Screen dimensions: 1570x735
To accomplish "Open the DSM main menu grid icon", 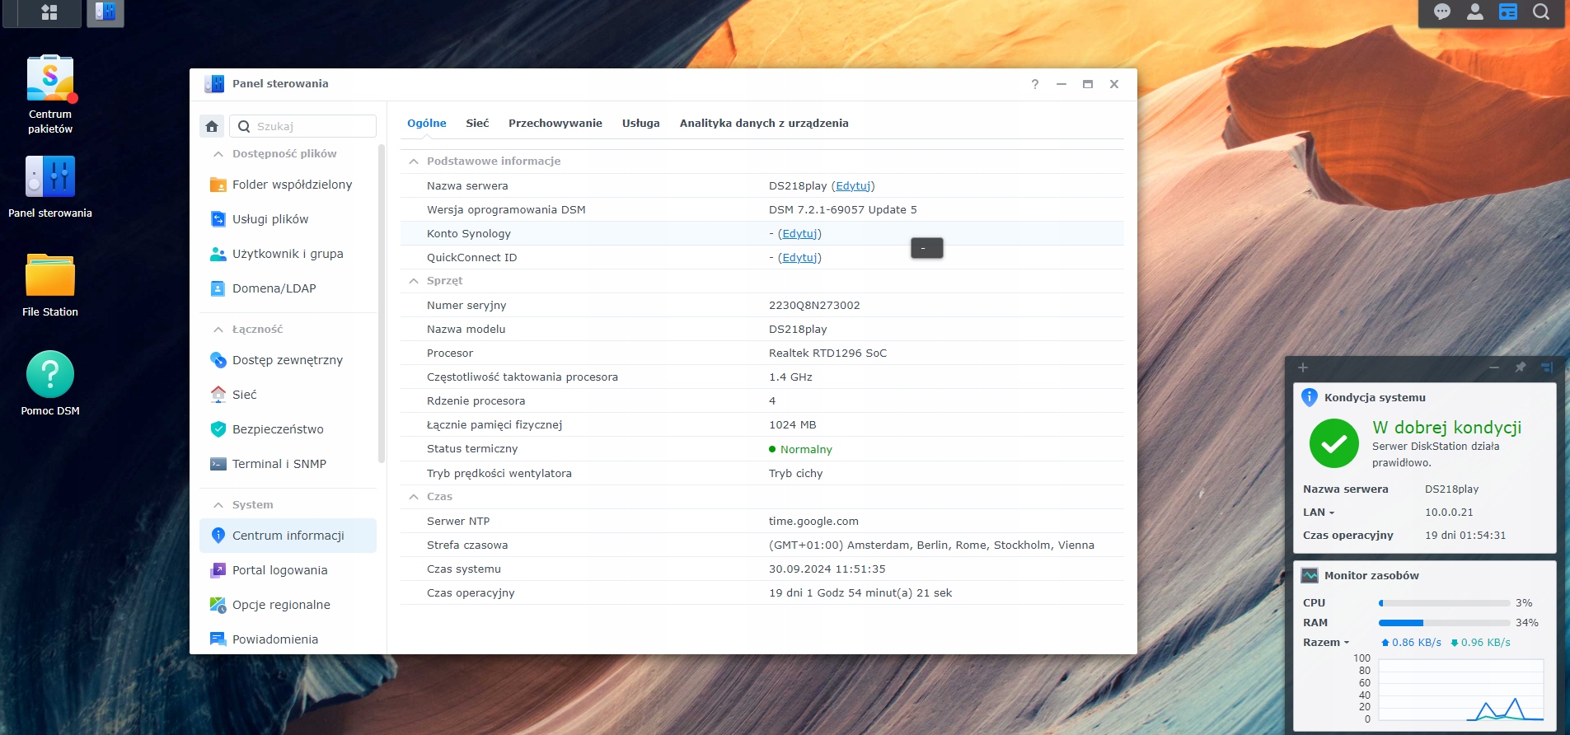I will pos(49,12).
